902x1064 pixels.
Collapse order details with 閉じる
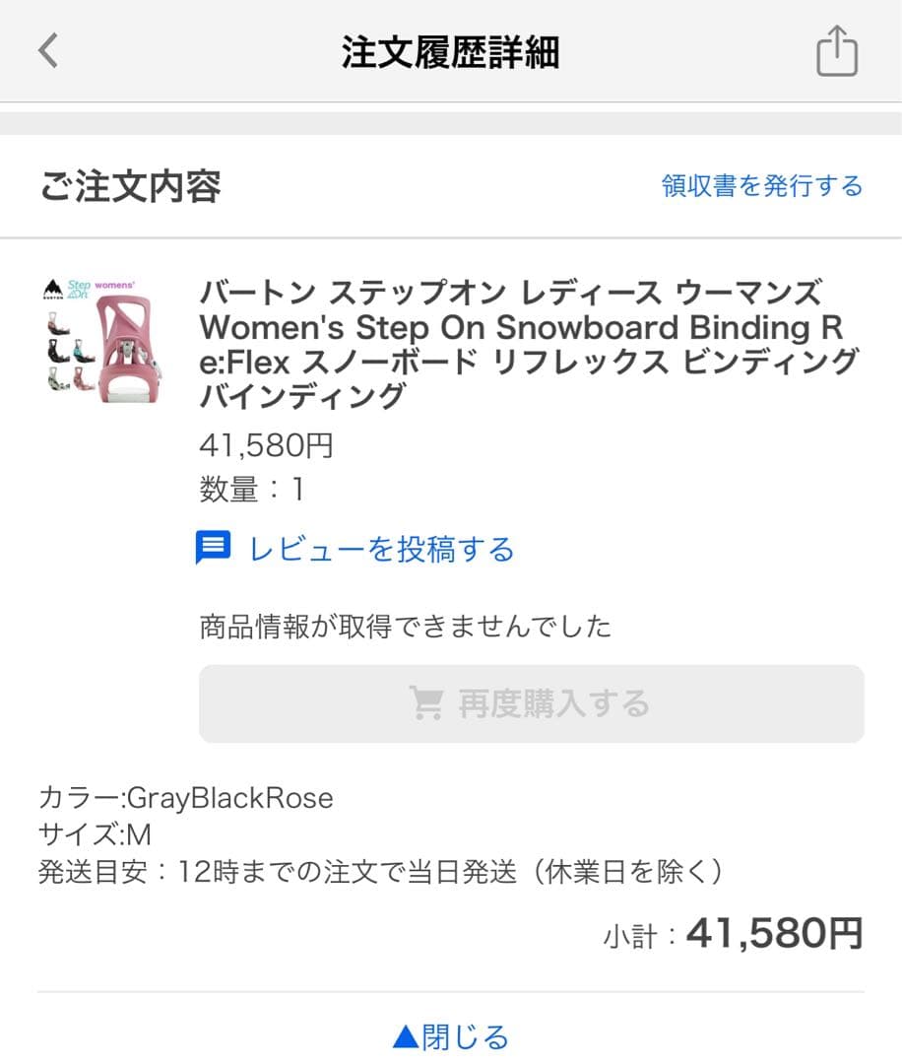pos(451,1036)
